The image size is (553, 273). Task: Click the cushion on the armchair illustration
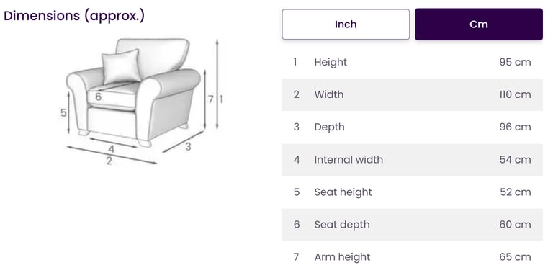tap(121, 66)
